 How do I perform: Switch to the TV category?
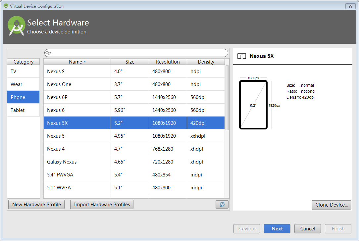click(x=23, y=71)
